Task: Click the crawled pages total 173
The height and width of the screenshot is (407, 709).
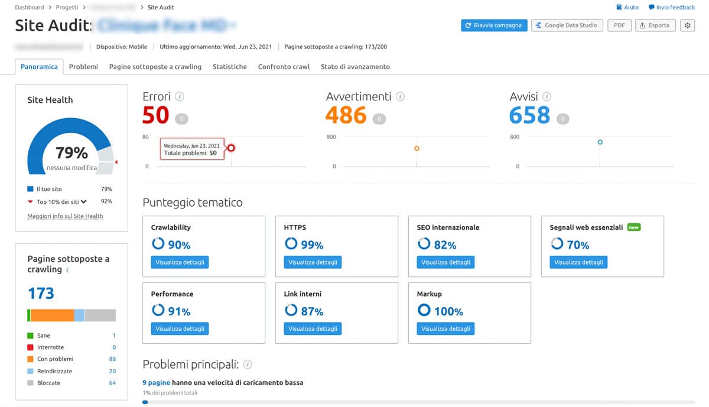Action: coord(41,293)
